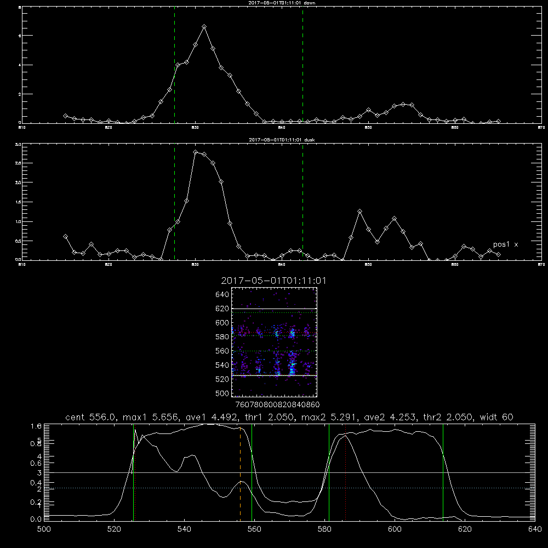
Task: Click the x-axis label 540 of bottom plot
Action: [184, 529]
